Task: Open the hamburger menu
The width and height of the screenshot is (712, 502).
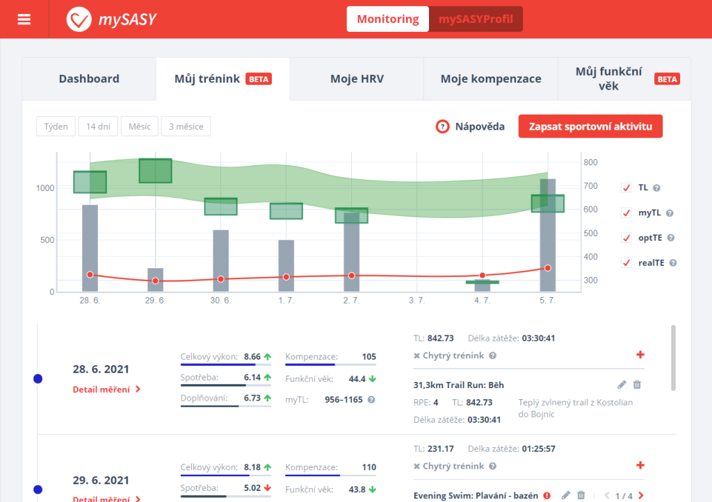Action: coord(24,19)
